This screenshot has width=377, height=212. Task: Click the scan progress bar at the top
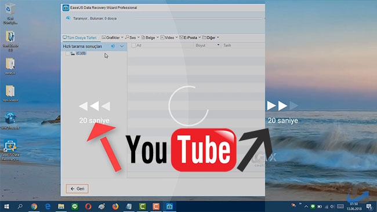198,19
